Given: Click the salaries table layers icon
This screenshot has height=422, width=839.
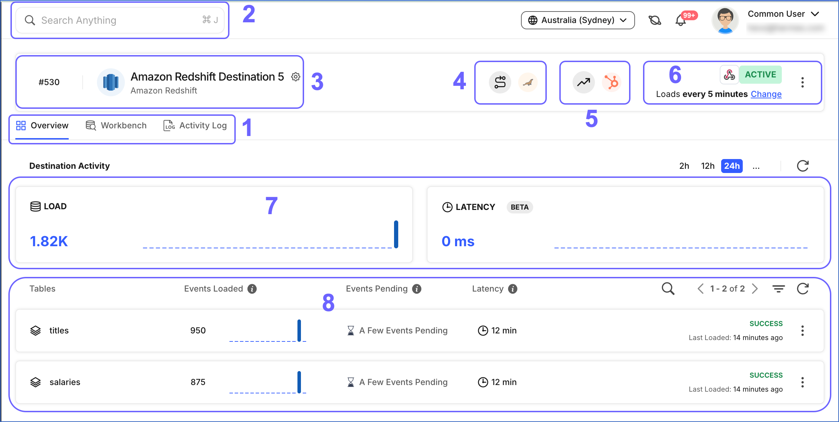Looking at the screenshot, I should pos(36,382).
